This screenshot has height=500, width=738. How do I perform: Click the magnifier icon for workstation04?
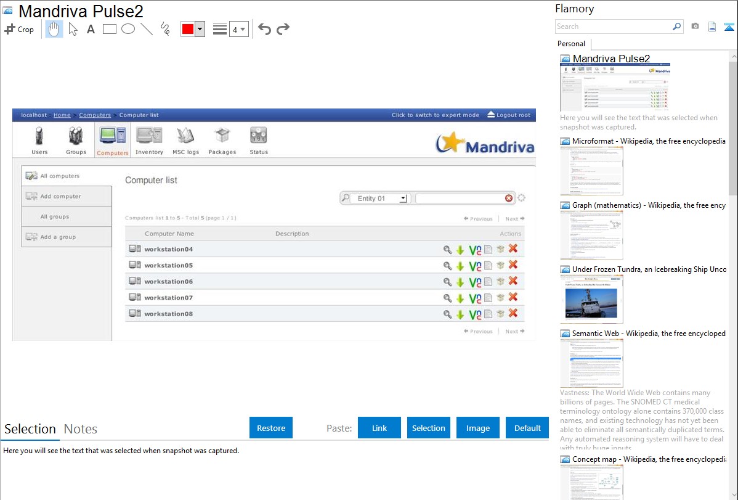pos(447,249)
